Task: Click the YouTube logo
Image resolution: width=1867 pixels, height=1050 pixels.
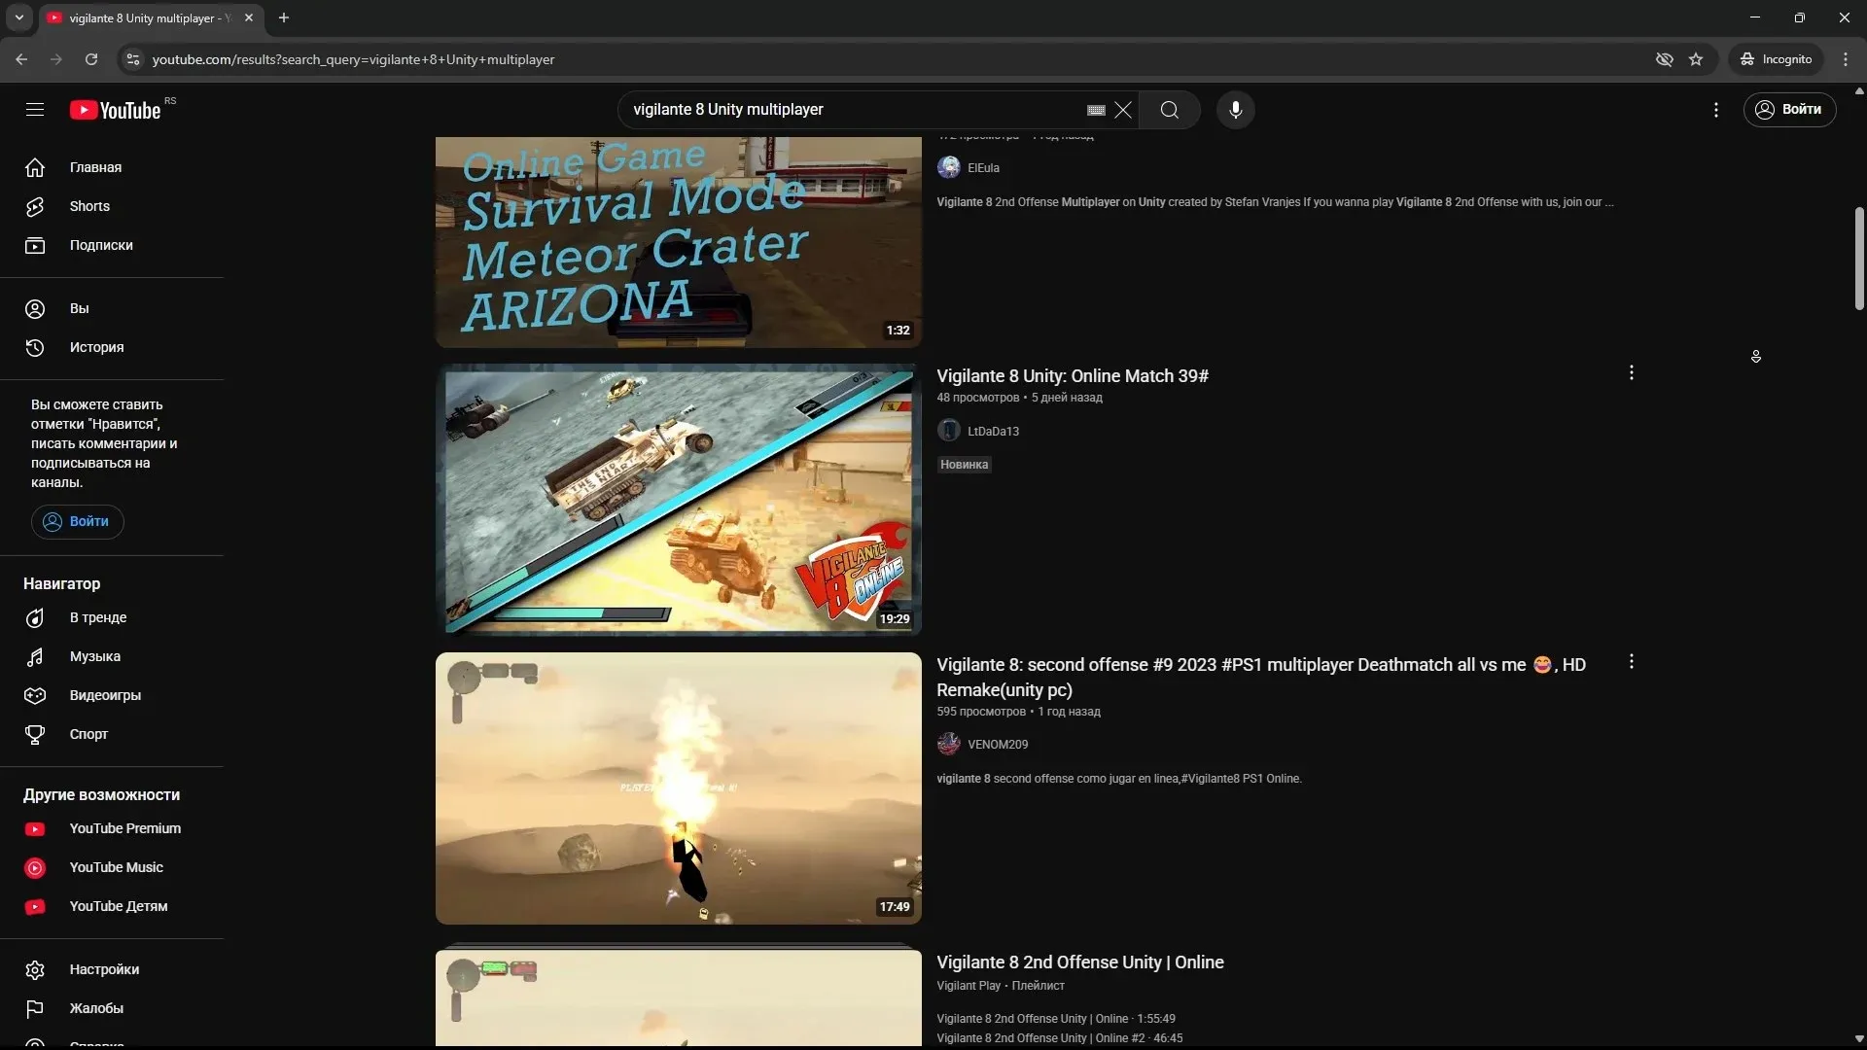Action: point(115,110)
